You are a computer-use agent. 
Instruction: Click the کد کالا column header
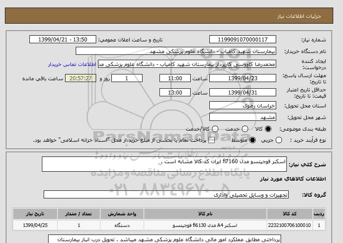290,214
